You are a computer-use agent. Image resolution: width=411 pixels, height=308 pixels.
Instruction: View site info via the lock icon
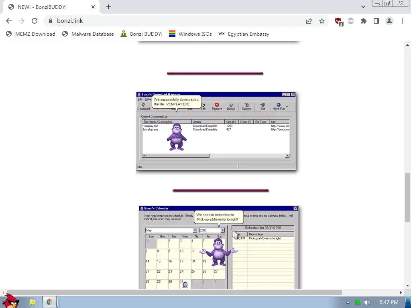51,21
